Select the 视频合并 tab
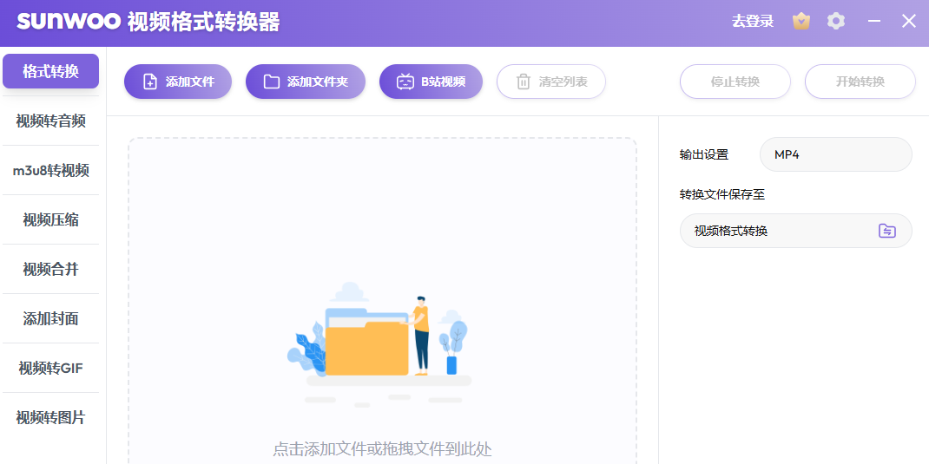 click(x=50, y=269)
